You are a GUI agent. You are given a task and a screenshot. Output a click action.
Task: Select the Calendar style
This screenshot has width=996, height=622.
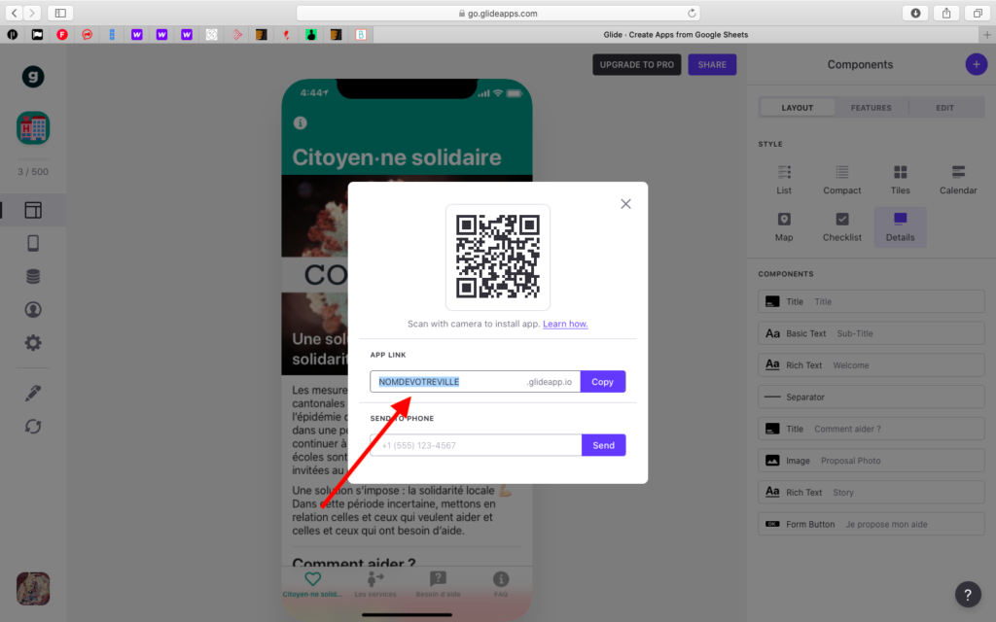(958, 180)
